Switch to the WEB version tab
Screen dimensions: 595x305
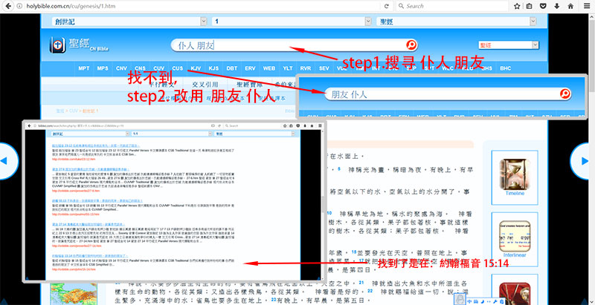point(269,68)
